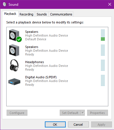
Task: Switch to the Recording tab
Action: pyautogui.click(x=26, y=14)
